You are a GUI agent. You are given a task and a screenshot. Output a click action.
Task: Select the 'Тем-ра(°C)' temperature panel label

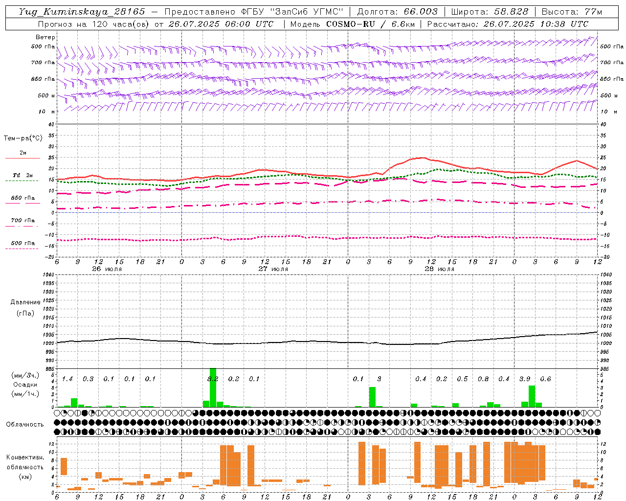coord(23,138)
